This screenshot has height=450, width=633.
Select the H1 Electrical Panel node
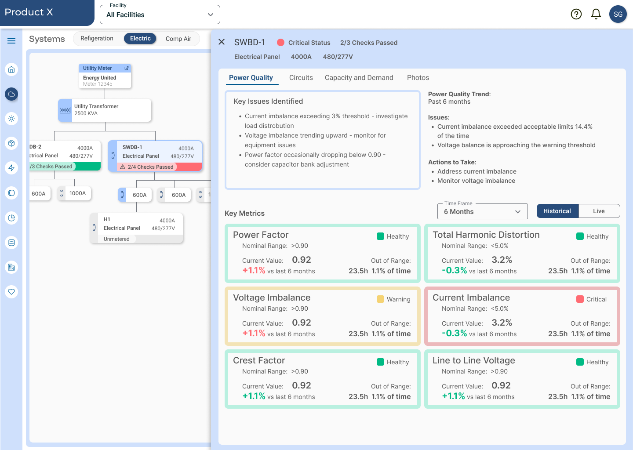[137, 228]
